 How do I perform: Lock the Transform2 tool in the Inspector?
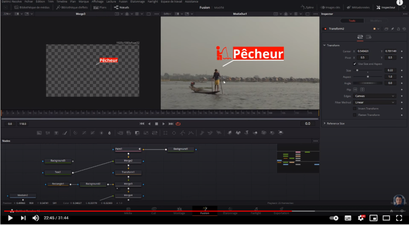tap(398, 29)
